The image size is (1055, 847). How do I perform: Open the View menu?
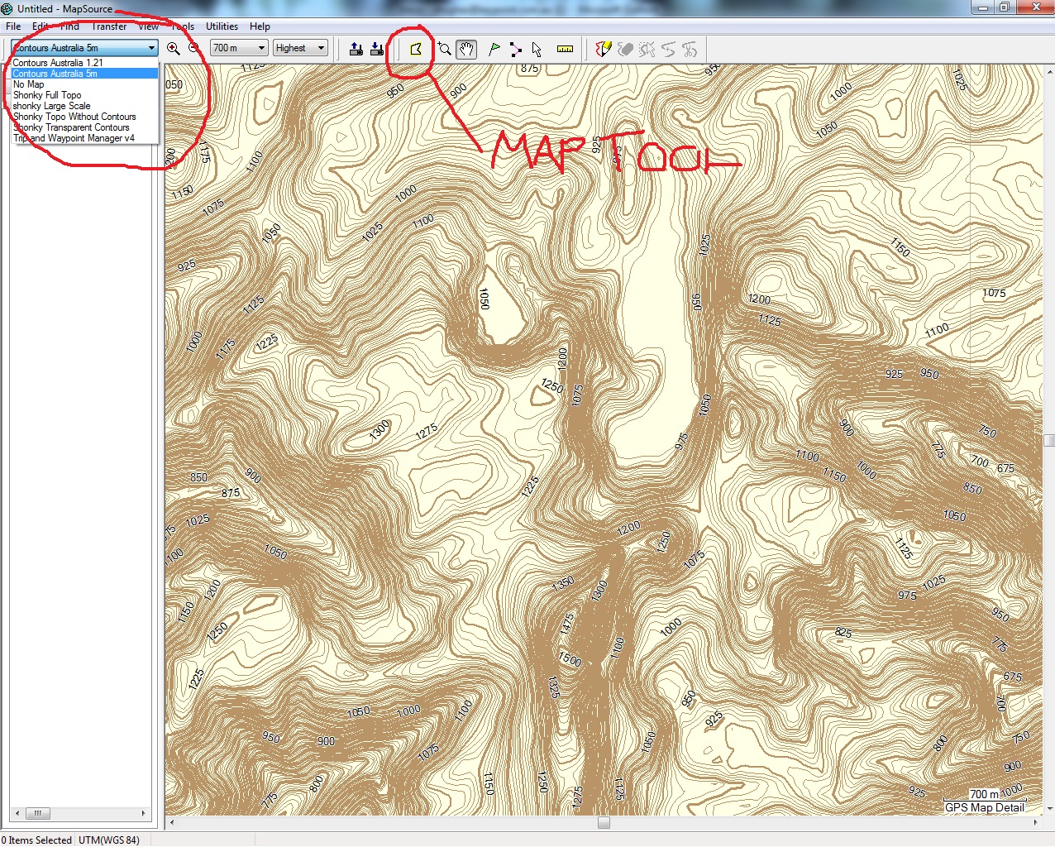pos(149,26)
